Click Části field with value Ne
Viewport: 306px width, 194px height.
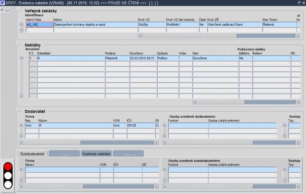click(x=203, y=24)
